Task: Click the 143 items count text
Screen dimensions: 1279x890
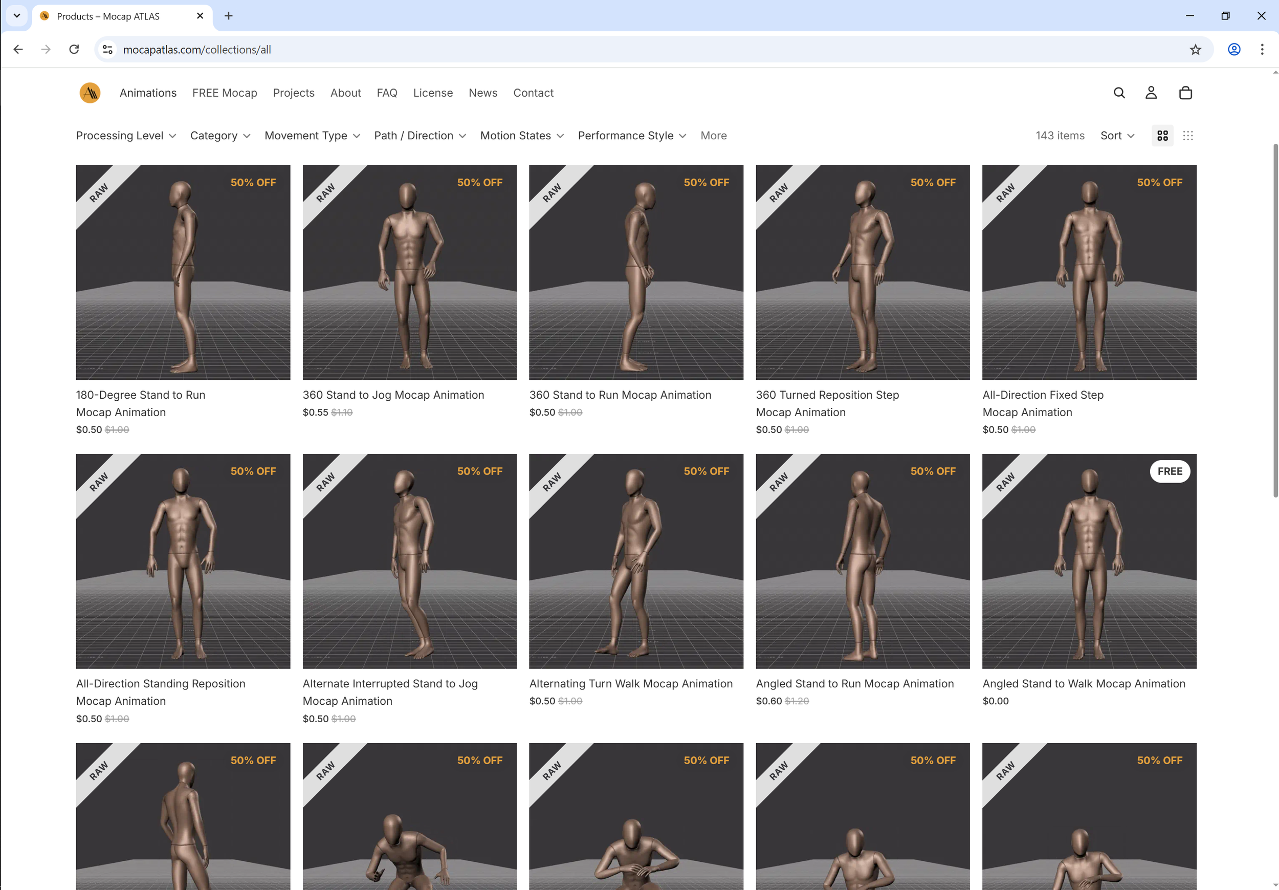Action: 1060,136
